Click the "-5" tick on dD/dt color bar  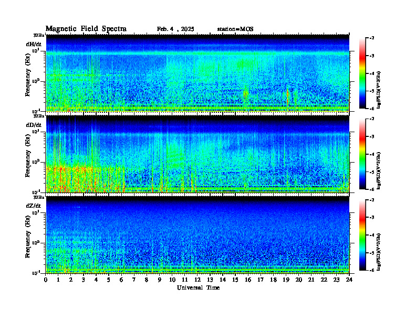pyautogui.click(x=372, y=172)
